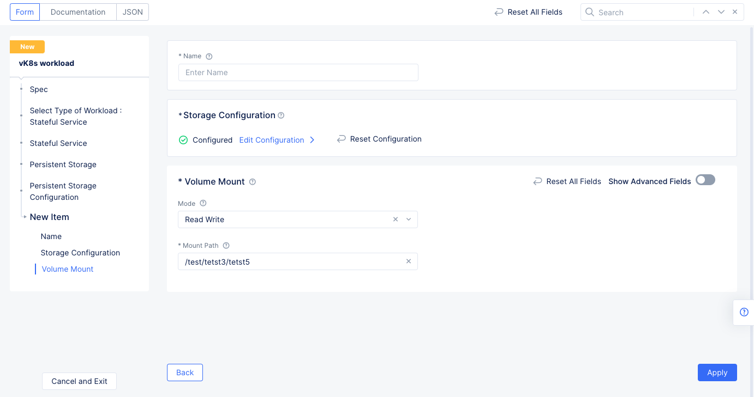The height and width of the screenshot is (397, 754).
Task: Switch to the JSON tab
Action: click(x=133, y=12)
